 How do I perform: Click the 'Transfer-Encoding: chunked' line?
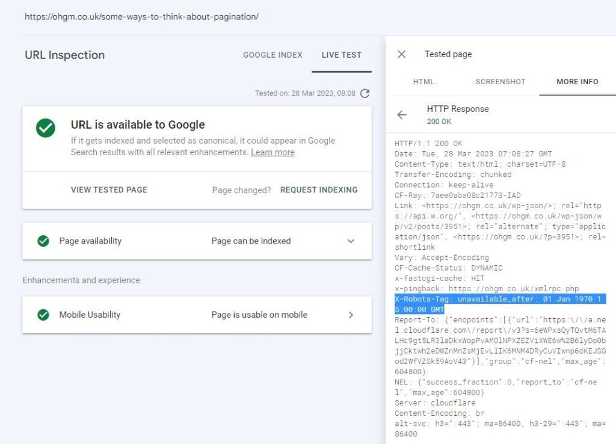pos(453,174)
